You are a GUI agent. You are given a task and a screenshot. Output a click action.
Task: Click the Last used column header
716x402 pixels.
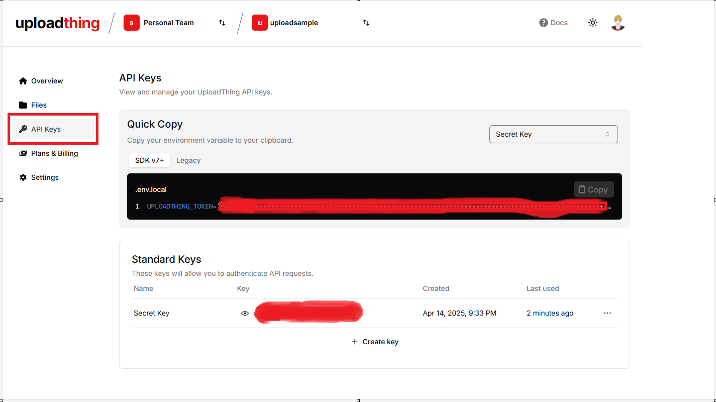coord(543,288)
